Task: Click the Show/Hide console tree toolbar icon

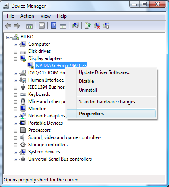Action: tap(29, 26)
